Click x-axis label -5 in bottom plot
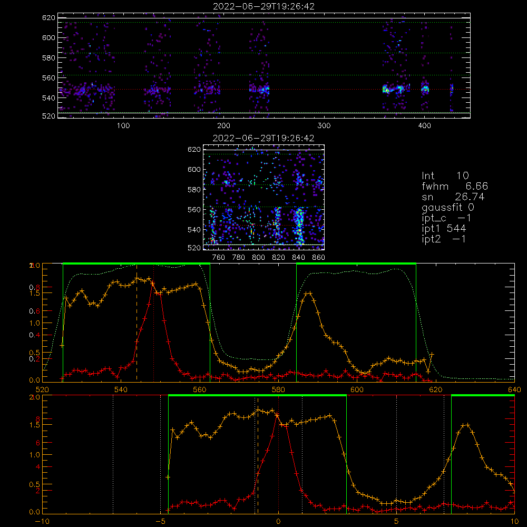527x527 pixels. 160,522
